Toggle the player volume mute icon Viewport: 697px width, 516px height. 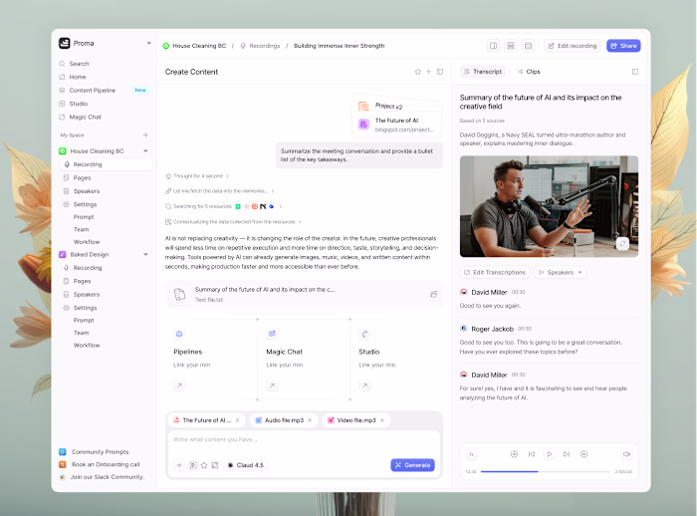[x=626, y=454]
